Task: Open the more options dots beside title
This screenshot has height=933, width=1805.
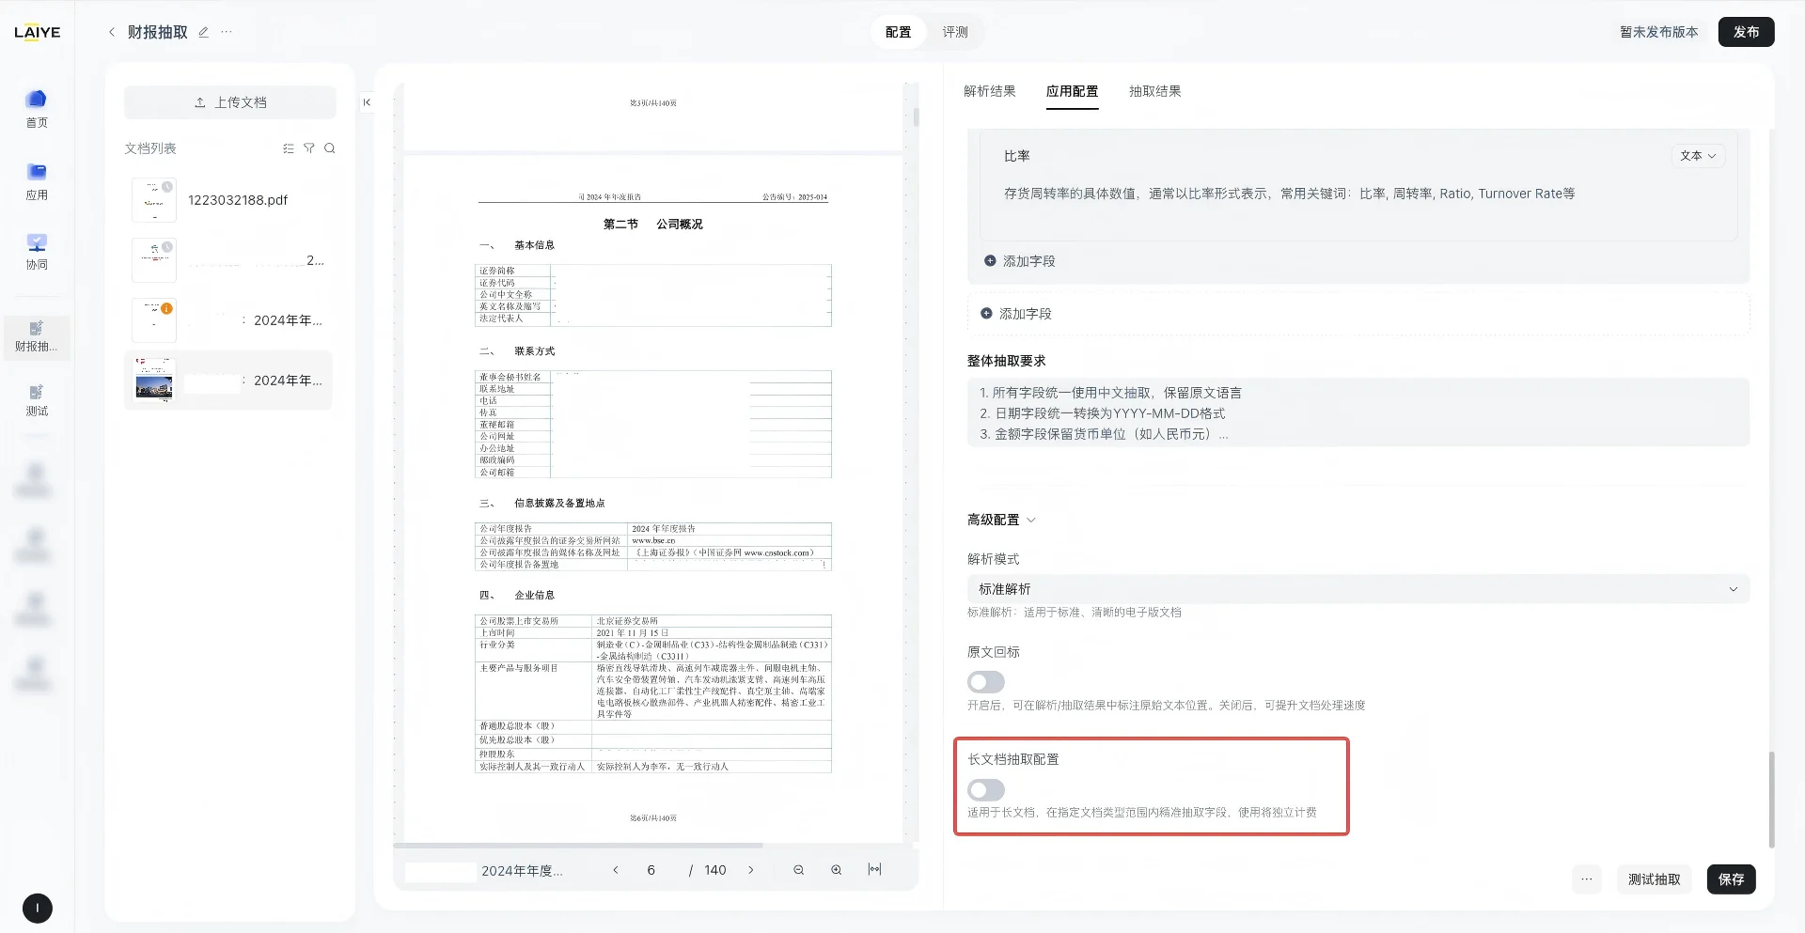Action: tap(227, 32)
